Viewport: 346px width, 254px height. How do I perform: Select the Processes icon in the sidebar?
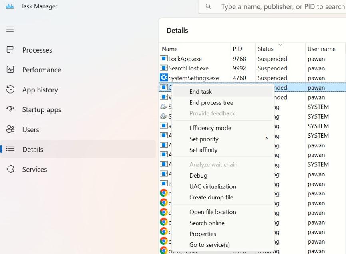point(10,50)
